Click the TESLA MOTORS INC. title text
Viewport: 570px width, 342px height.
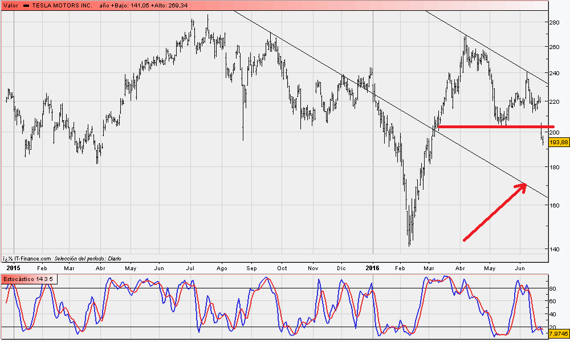[x=62, y=5]
